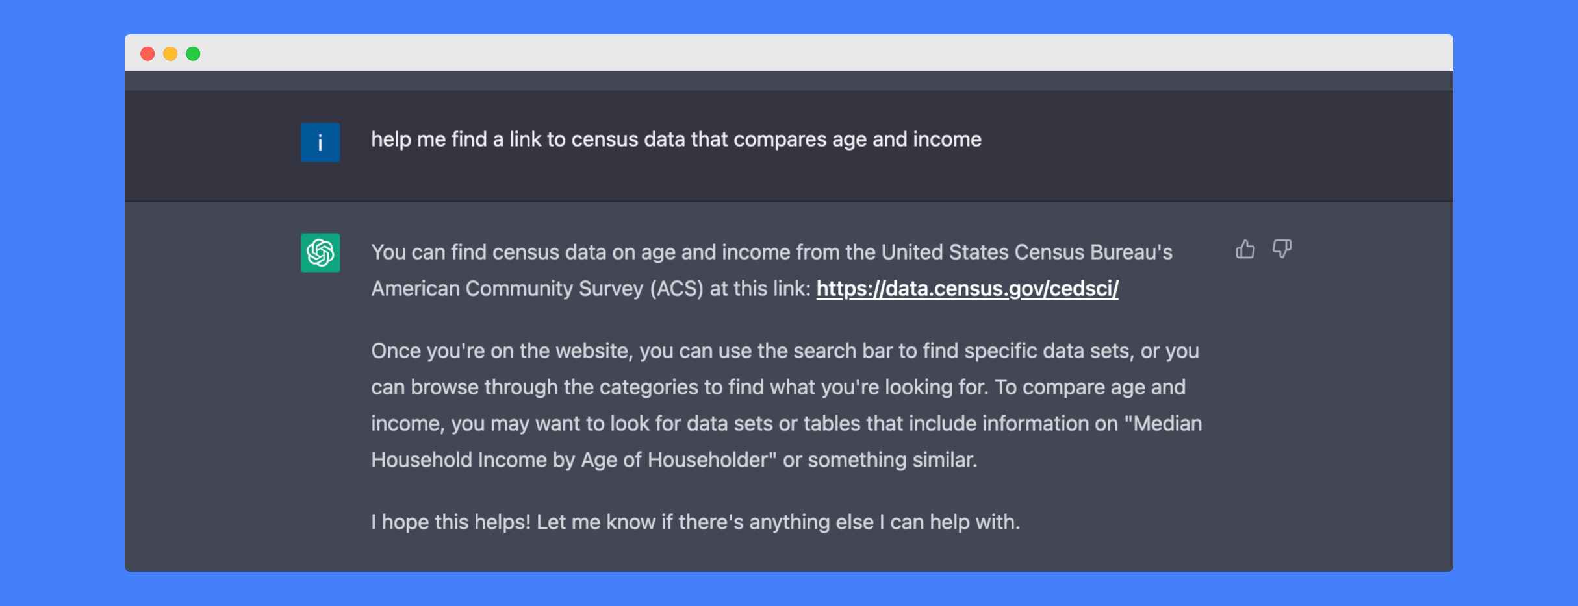Click the "American Community Survey (ACS)" text
Screen dimensions: 1578x606
537,289
